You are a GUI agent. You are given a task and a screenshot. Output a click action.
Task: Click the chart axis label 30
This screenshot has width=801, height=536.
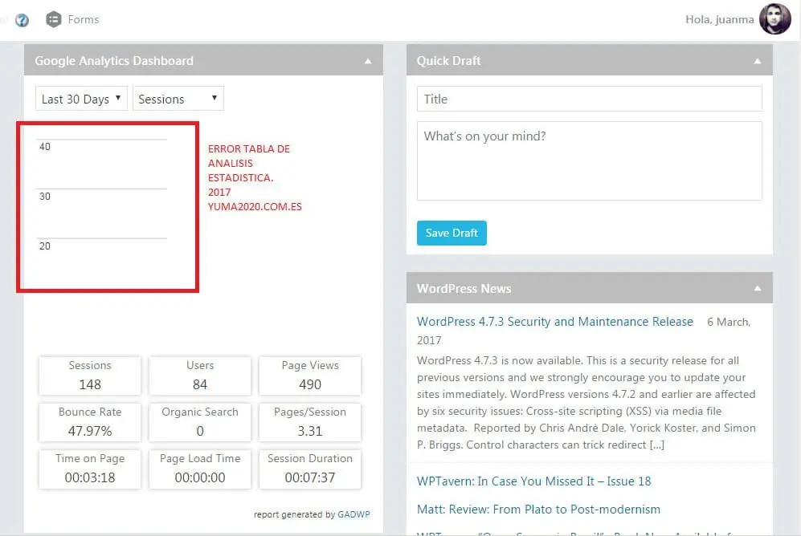tap(45, 197)
